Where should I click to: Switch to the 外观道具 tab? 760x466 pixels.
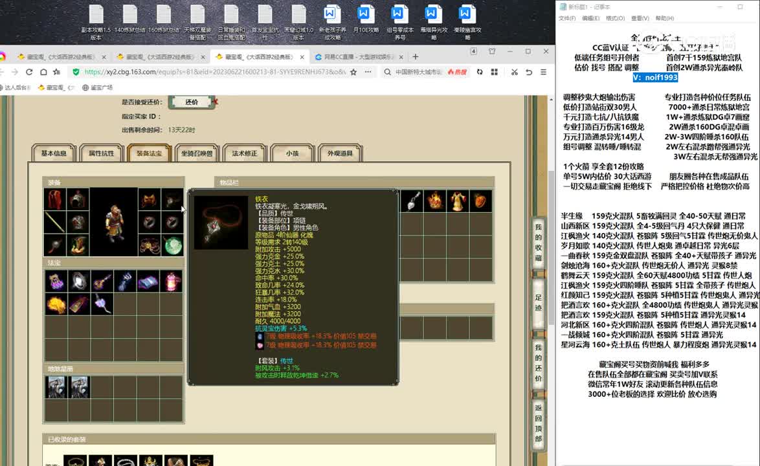[x=340, y=153]
